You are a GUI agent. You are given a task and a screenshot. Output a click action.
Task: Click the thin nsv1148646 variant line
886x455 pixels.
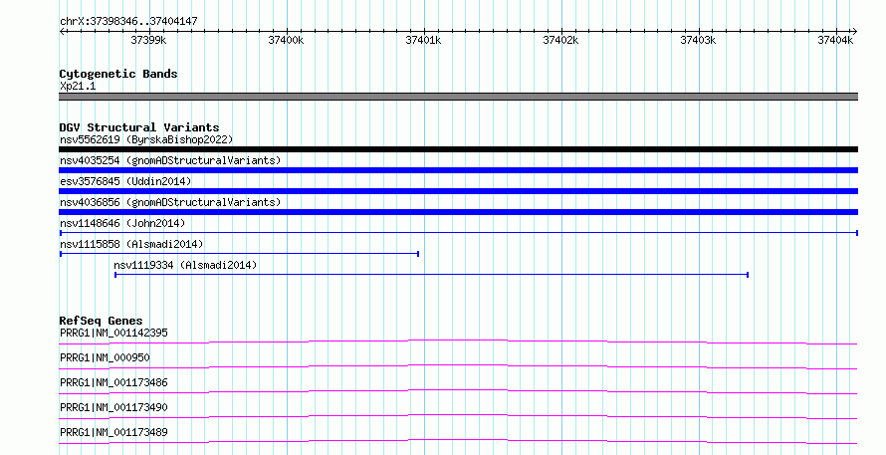(x=458, y=233)
